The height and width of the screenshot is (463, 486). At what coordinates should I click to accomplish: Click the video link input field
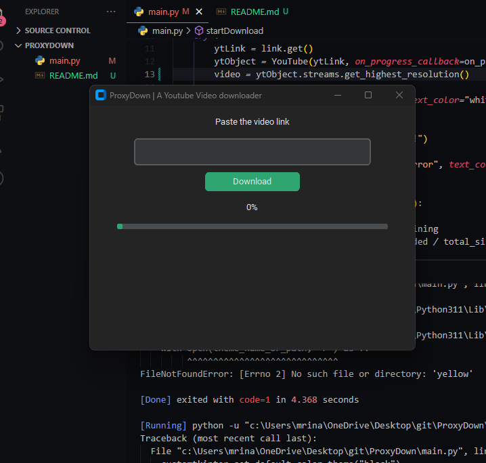(x=252, y=152)
